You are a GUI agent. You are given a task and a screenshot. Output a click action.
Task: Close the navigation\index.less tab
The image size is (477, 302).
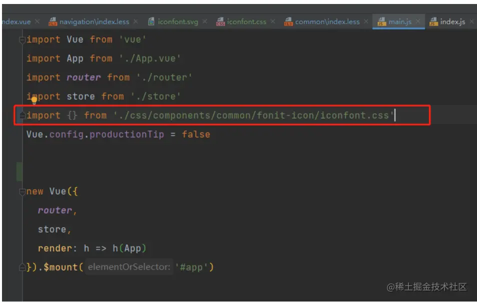(x=135, y=21)
